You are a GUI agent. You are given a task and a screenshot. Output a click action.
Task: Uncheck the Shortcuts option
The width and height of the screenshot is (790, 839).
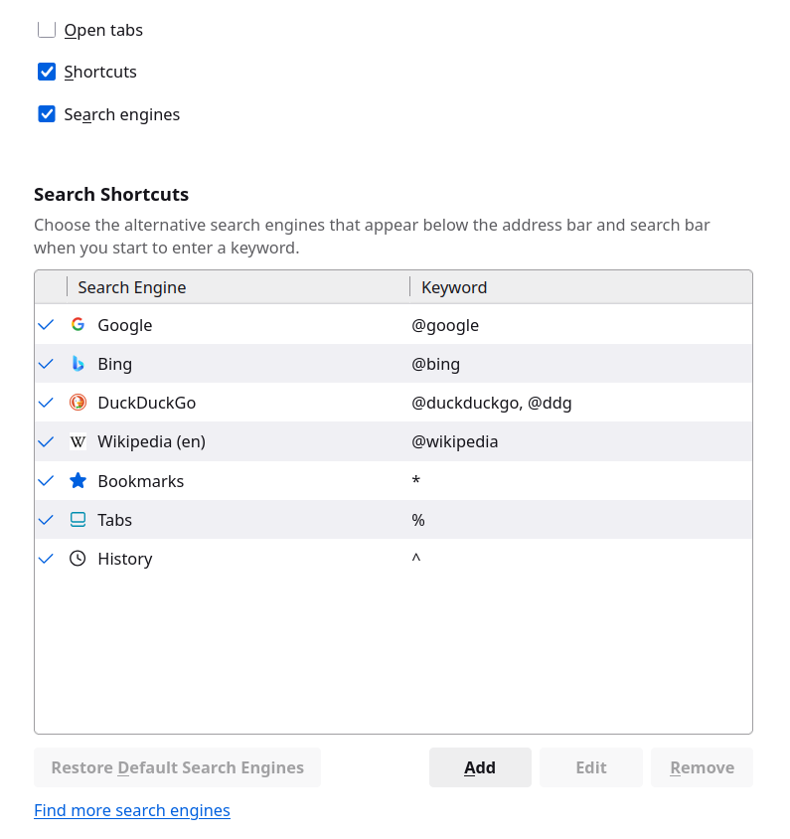pos(46,72)
